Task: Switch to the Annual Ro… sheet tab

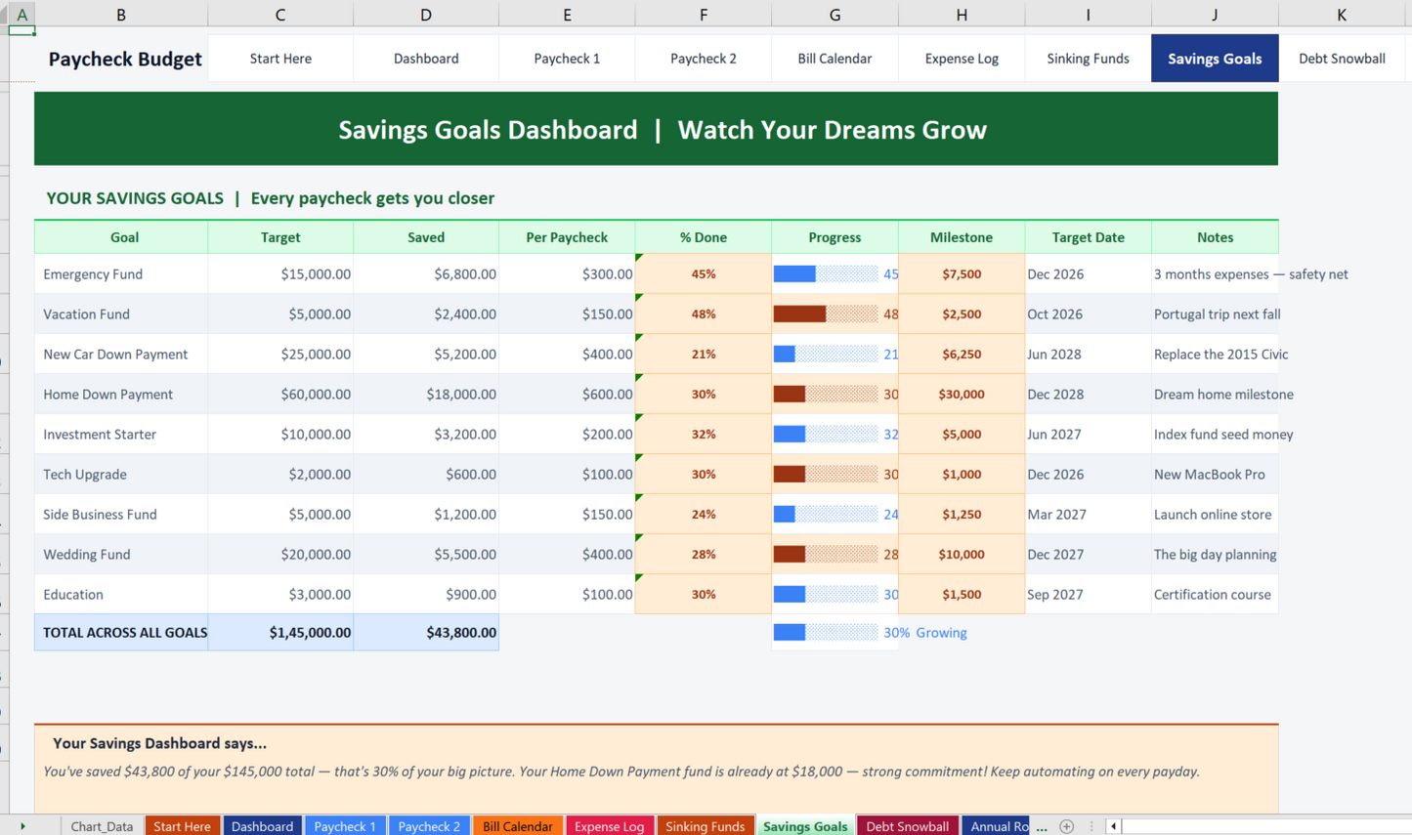Action: (x=997, y=826)
